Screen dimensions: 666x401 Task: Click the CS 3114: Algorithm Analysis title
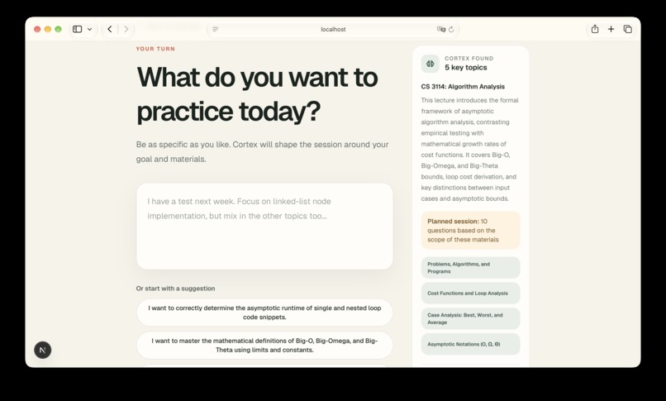pos(463,87)
